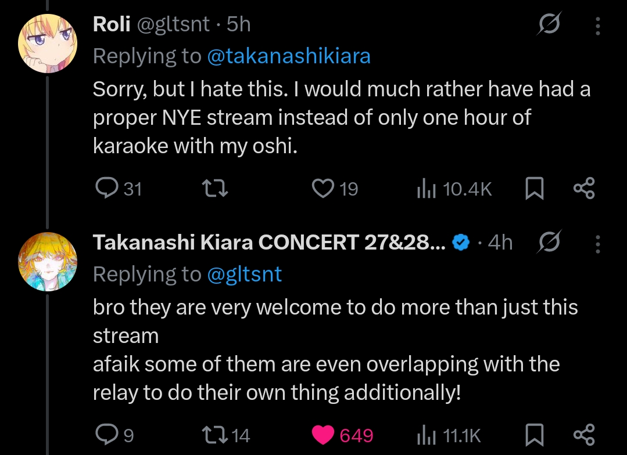Open the @gltsnt mention link

coord(244,274)
